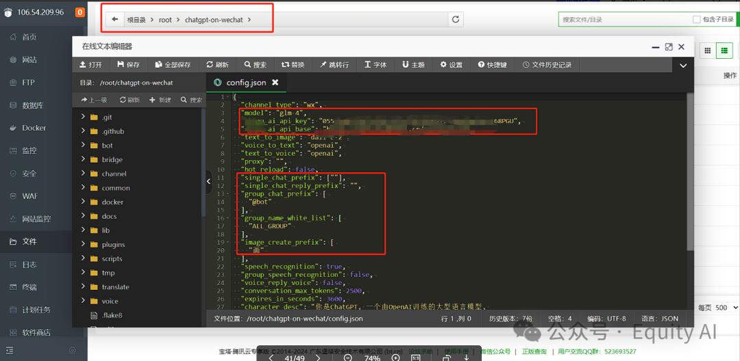Open the 监控 monitoring section

[29, 150]
